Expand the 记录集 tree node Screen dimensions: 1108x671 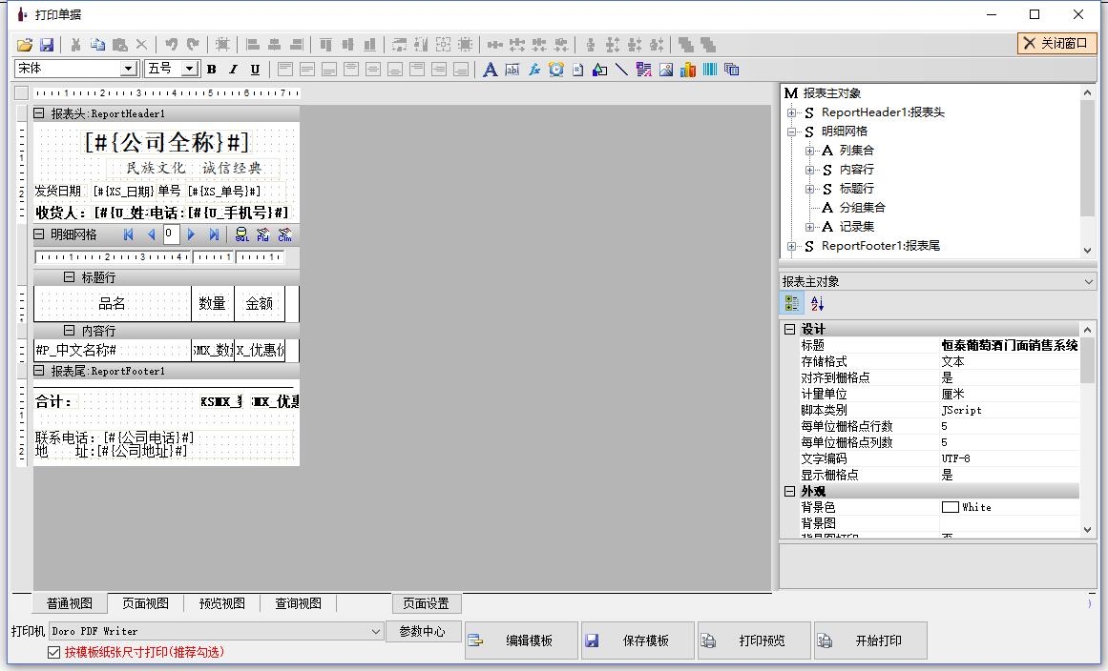point(810,227)
